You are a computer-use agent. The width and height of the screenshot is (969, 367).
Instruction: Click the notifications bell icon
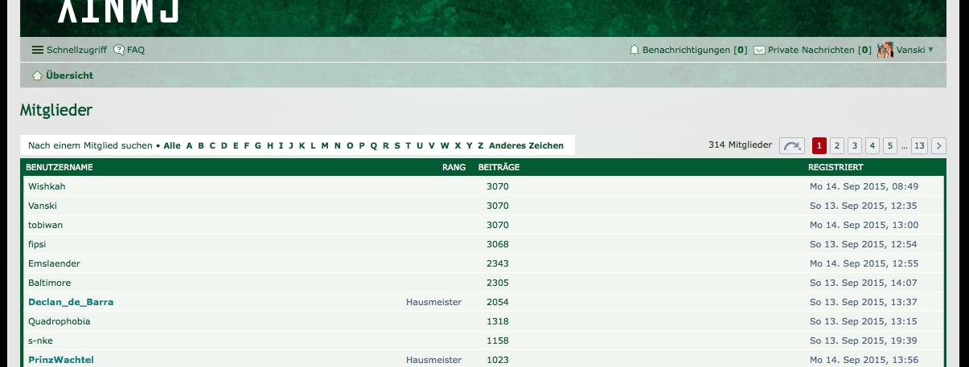(634, 50)
